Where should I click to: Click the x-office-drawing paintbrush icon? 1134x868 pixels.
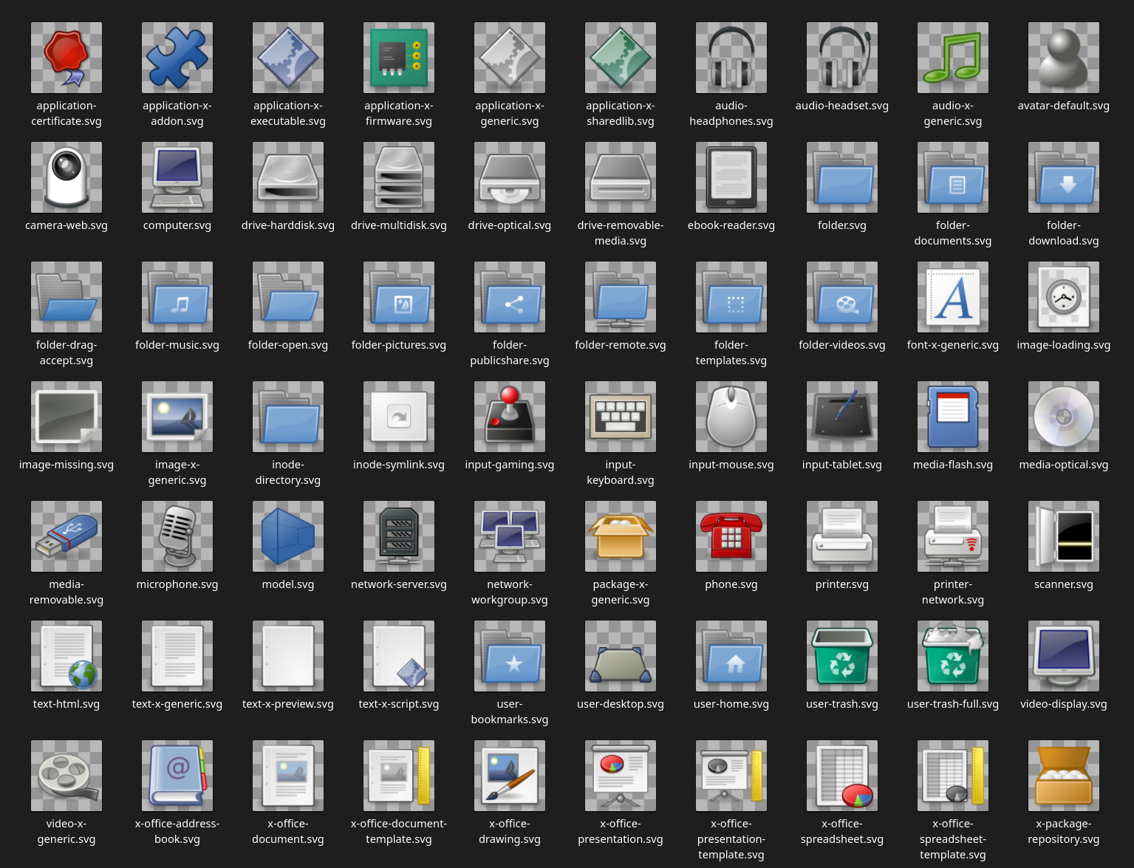pos(510,776)
